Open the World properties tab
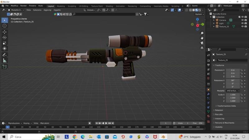249x140 pixels. [209, 78]
